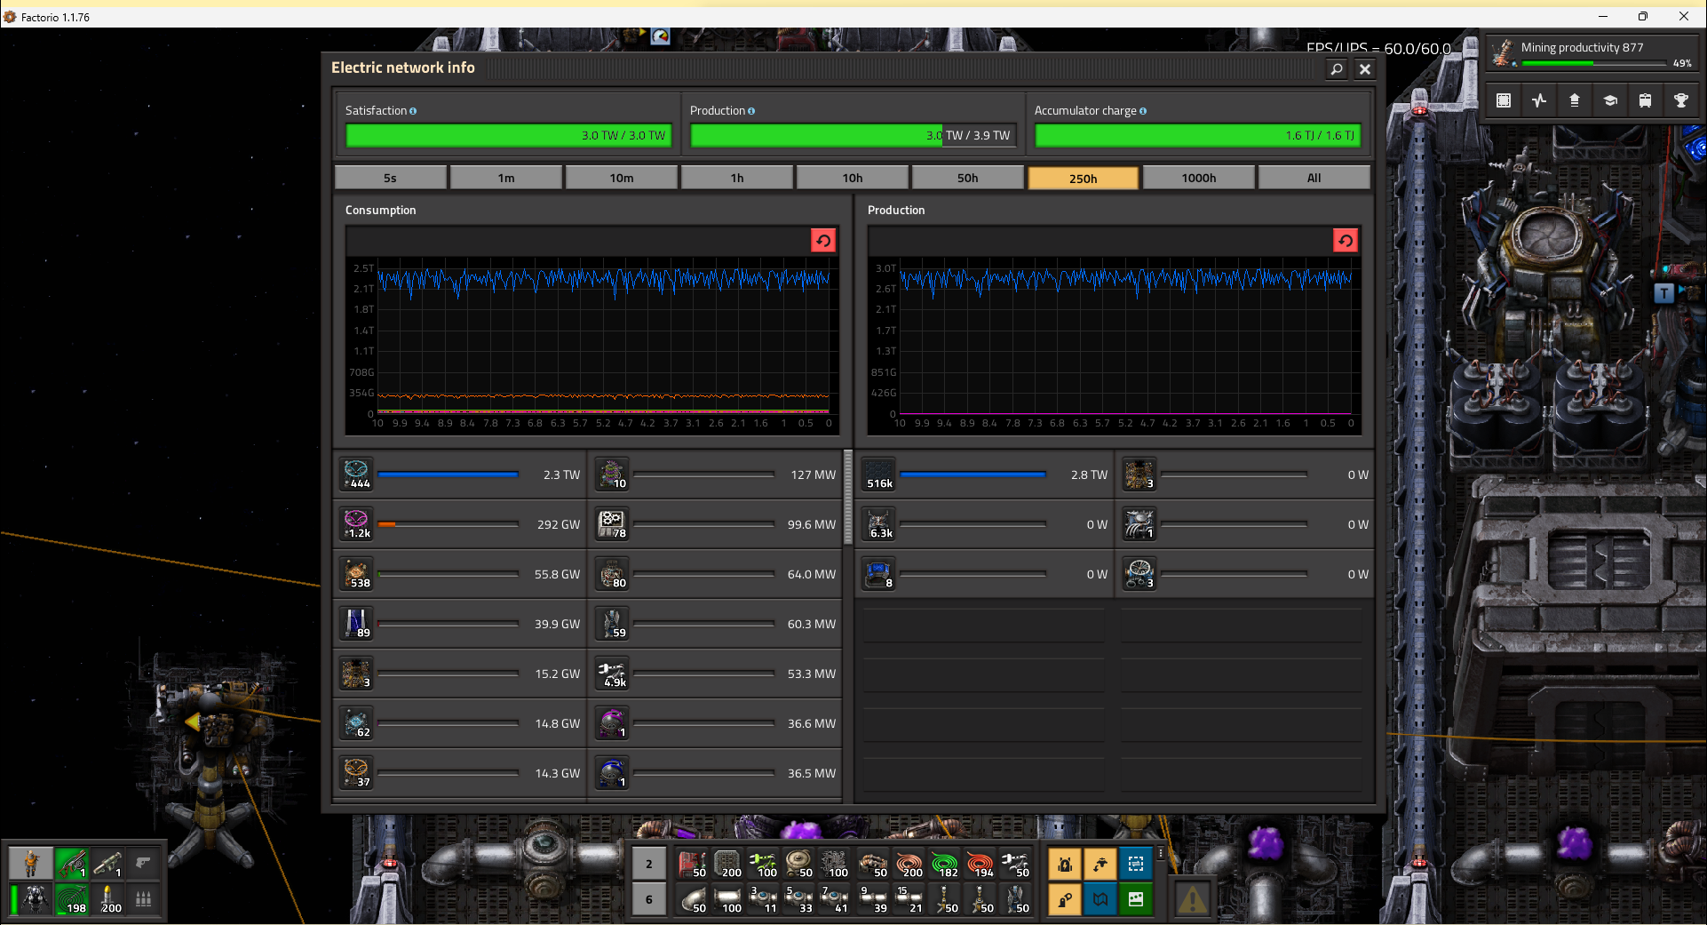Click the Accumulator charge 1.6 TJ bar
1707x925 pixels.
pos(1197,135)
